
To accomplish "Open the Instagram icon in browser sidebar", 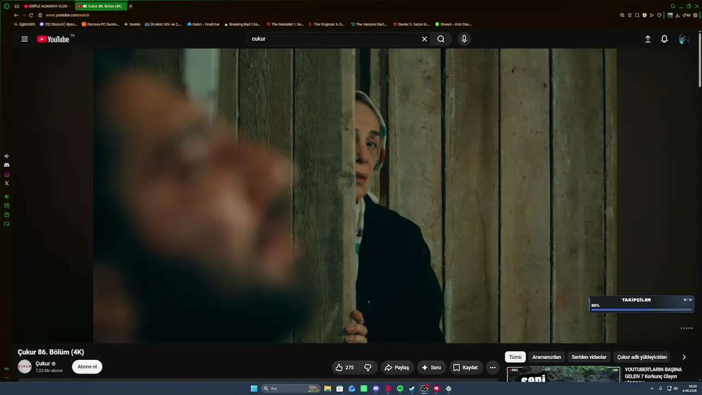I will [7, 174].
